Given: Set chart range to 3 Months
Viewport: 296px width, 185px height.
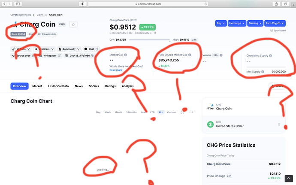Looking at the screenshot, I should (x=131, y=112).
